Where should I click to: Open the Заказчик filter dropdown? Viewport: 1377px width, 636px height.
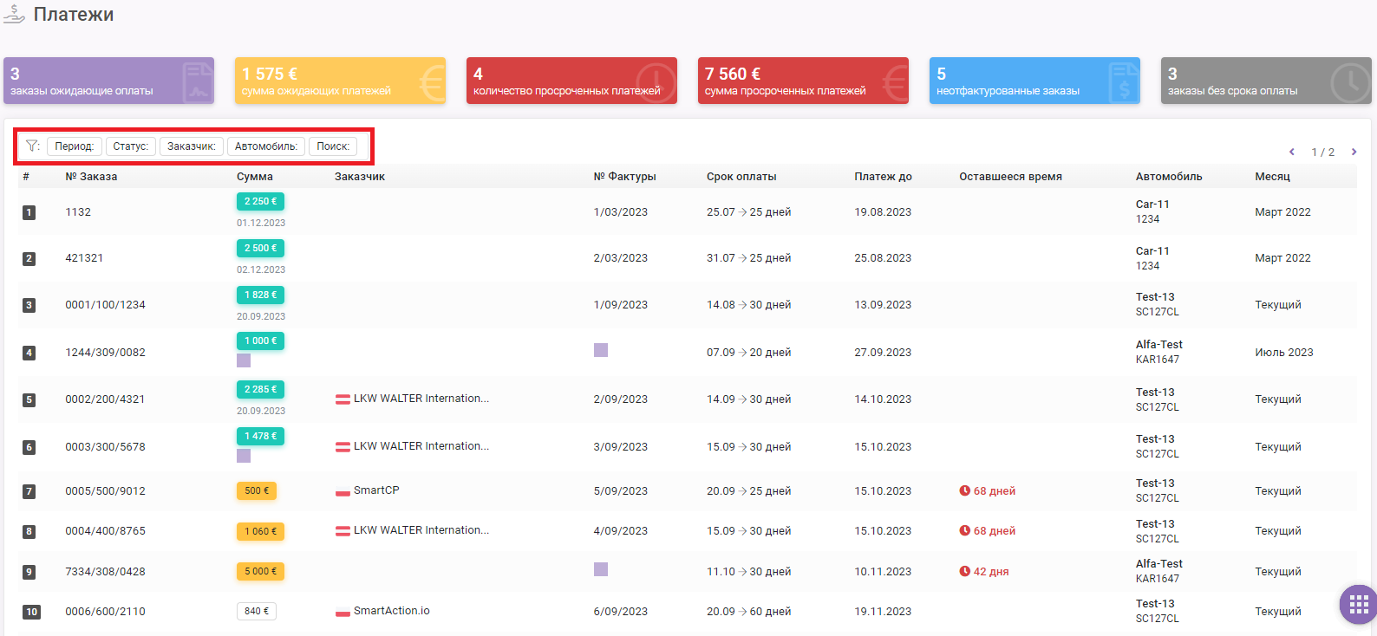192,146
